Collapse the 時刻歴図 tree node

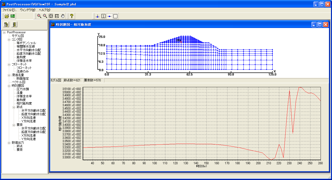tap(9, 86)
